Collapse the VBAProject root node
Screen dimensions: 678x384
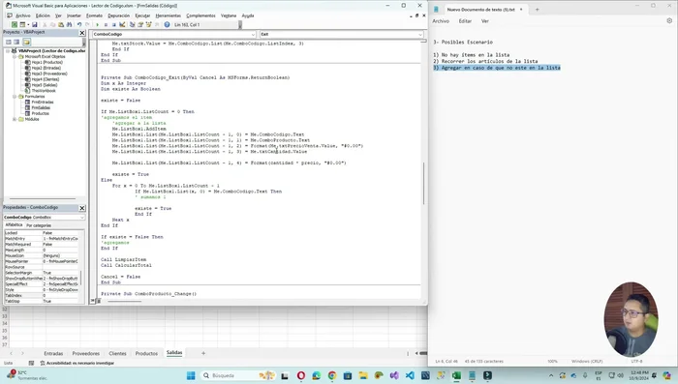(x=8, y=51)
